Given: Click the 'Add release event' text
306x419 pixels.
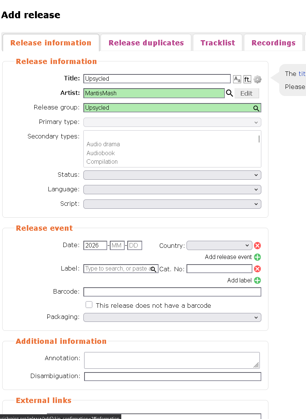Looking at the screenshot, I should tap(228, 257).
